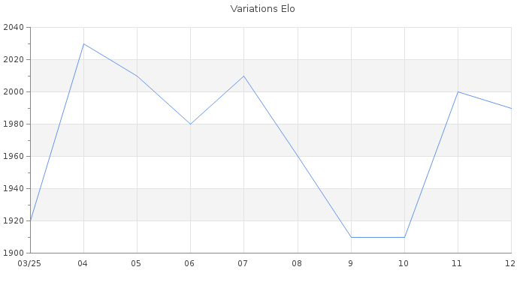Select the data point at month 11

(458, 92)
